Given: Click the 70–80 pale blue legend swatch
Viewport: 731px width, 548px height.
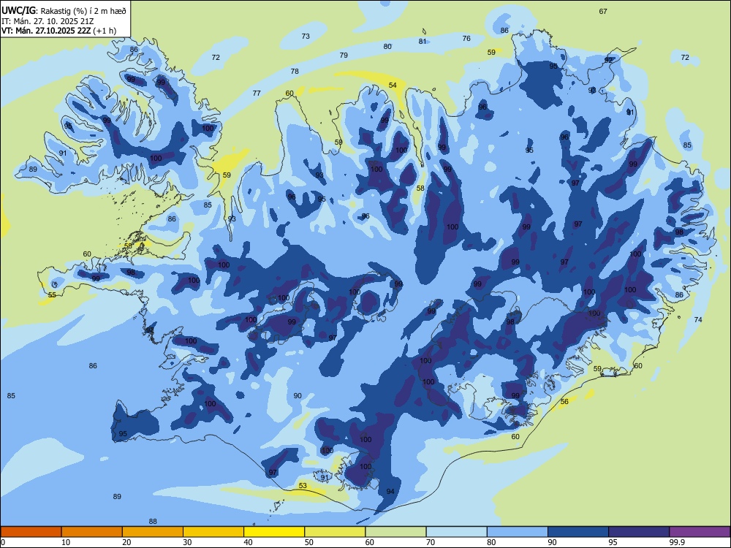Looking at the screenshot, I should coord(456,532).
